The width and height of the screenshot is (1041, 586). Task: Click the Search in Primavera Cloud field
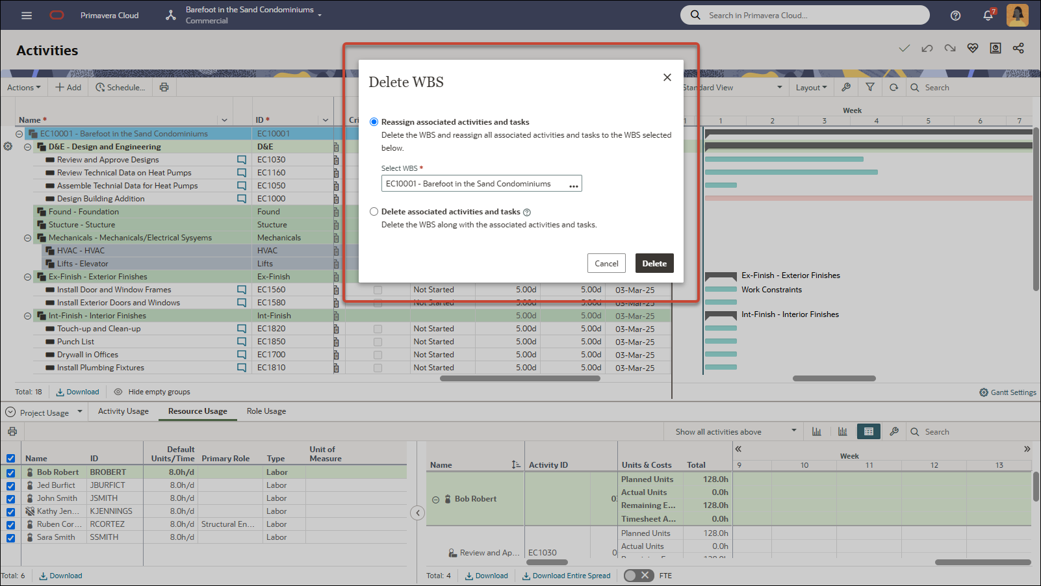pos(805,15)
